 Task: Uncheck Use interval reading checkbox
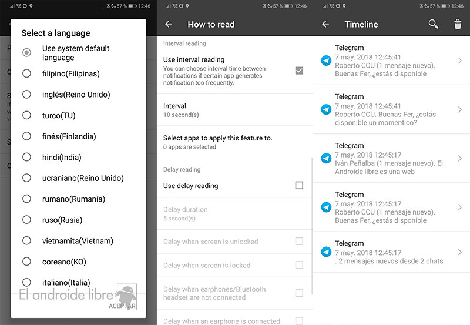[299, 71]
